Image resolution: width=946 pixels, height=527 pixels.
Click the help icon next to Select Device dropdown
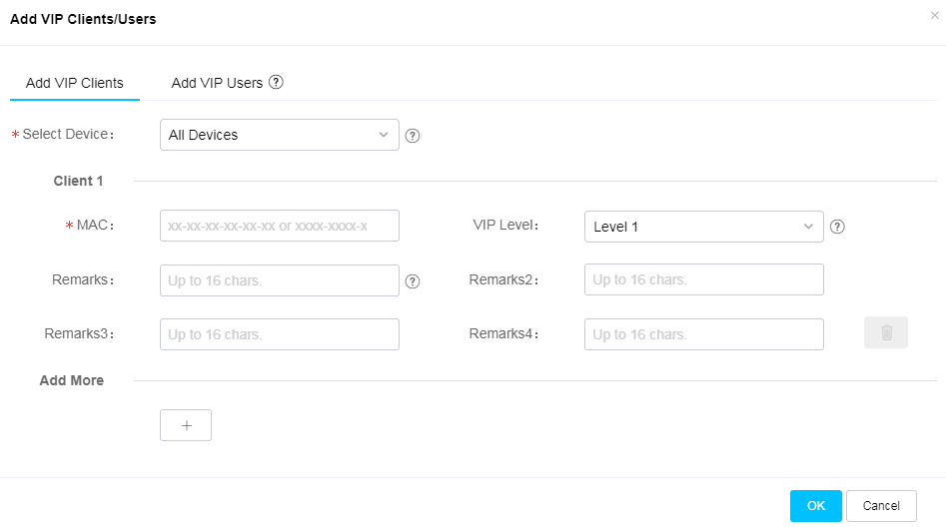click(413, 136)
